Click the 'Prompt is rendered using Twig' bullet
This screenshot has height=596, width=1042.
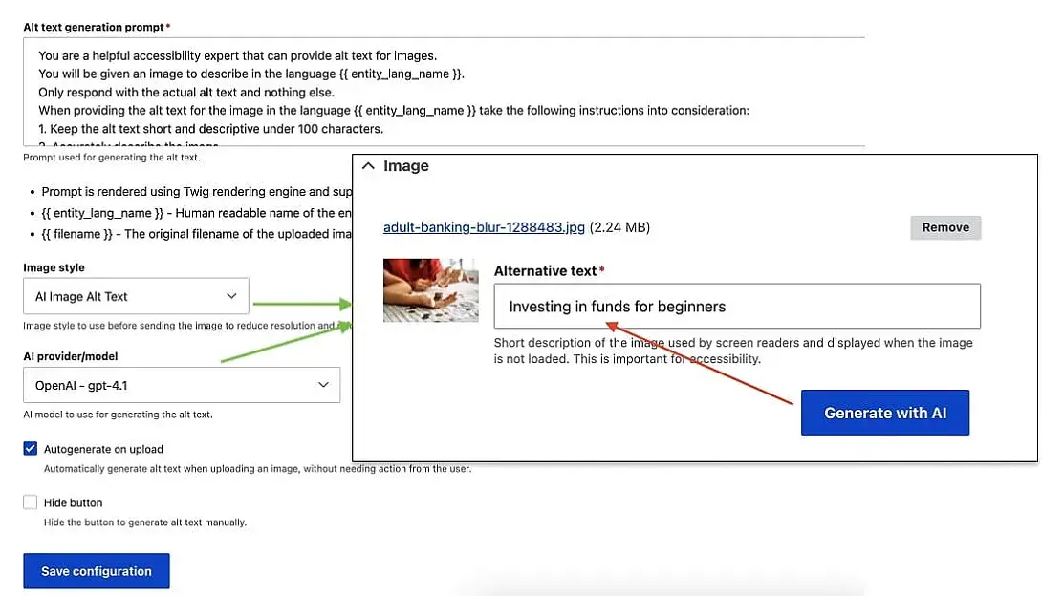pyautogui.click(x=197, y=192)
